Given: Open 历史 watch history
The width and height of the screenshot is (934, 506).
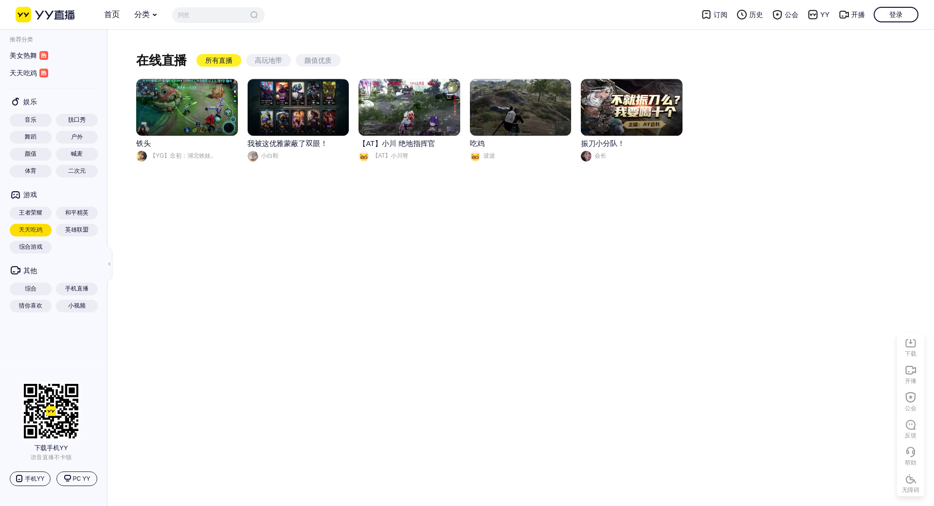Looking at the screenshot, I should pos(750,15).
